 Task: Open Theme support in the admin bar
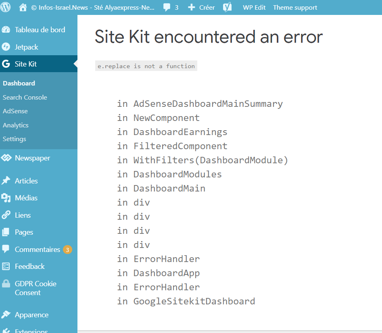tap(295, 8)
